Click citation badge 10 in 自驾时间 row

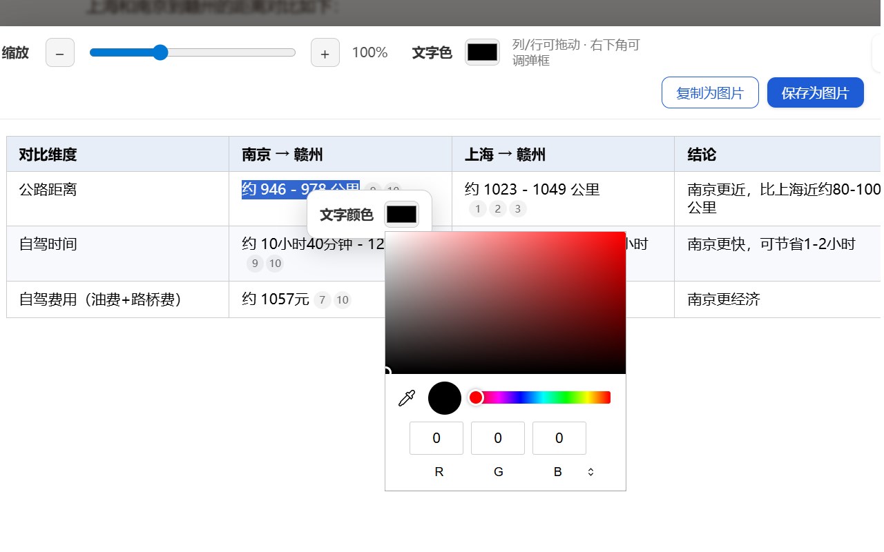[275, 263]
